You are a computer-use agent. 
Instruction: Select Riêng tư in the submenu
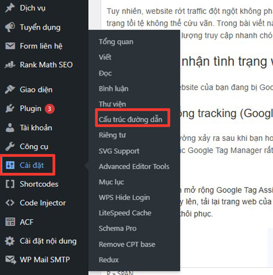click(112, 135)
